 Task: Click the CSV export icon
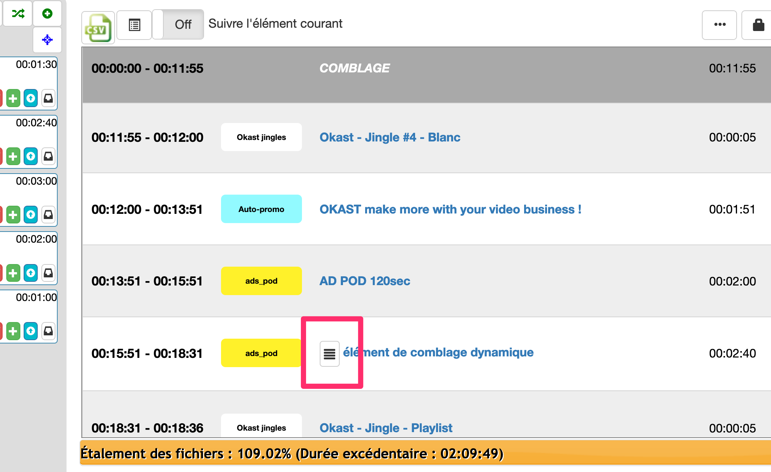(x=98, y=28)
